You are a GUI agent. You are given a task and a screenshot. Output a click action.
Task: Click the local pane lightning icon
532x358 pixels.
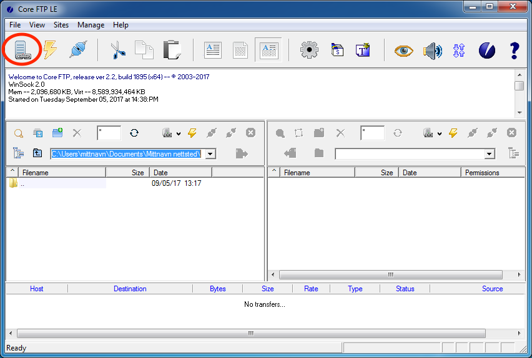click(x=192, y=133)
